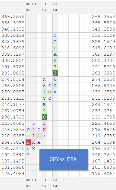The image size is (116, 190).
Task: Click the X cell in the 266.8305 row
Action: tap(55, 86)
